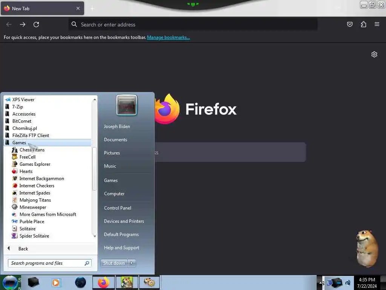386x290 pixels.
Task: Start Spider Solitaire
Action: 34,236
